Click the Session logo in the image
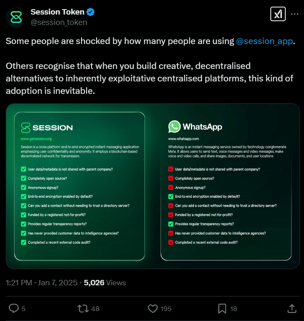This screenshot has height=321, width=304. pyautogui.click(x=26, y=127)
